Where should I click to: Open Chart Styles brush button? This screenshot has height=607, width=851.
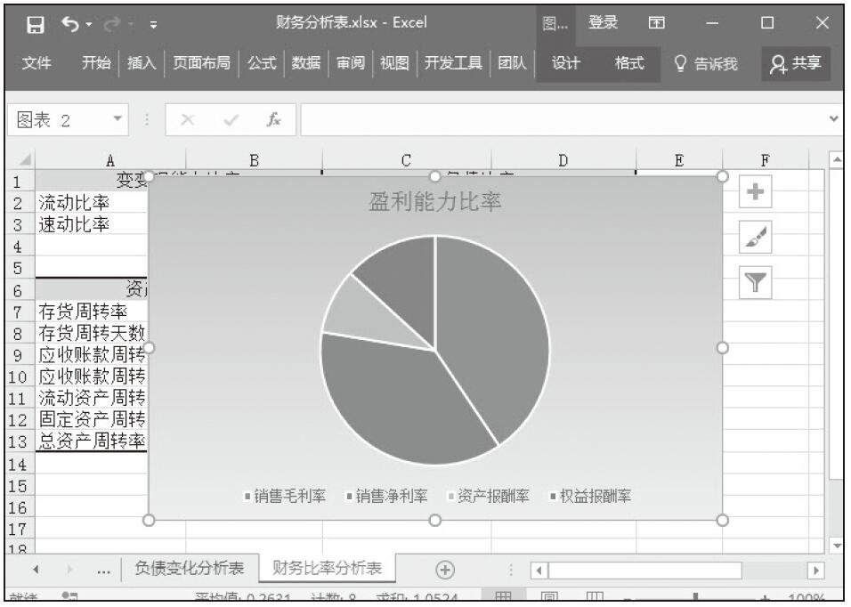click(x=753, y=239)
